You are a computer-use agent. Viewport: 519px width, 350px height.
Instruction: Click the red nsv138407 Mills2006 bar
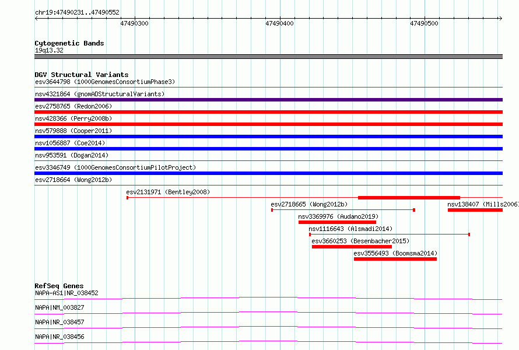pyautogui.click(x=475, y=210)
